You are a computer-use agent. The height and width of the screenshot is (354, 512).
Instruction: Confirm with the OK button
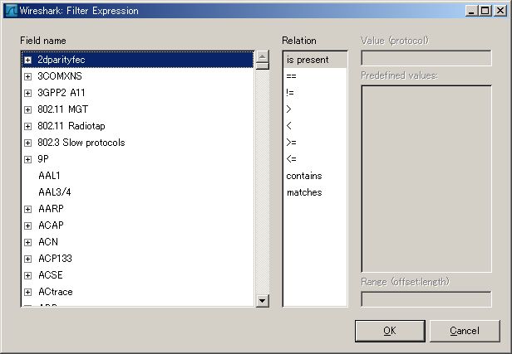(x=390, y=331)
